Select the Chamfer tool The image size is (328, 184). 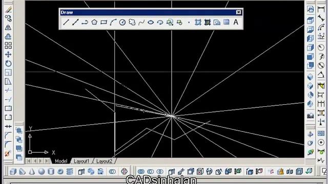[x=8, y=135]
